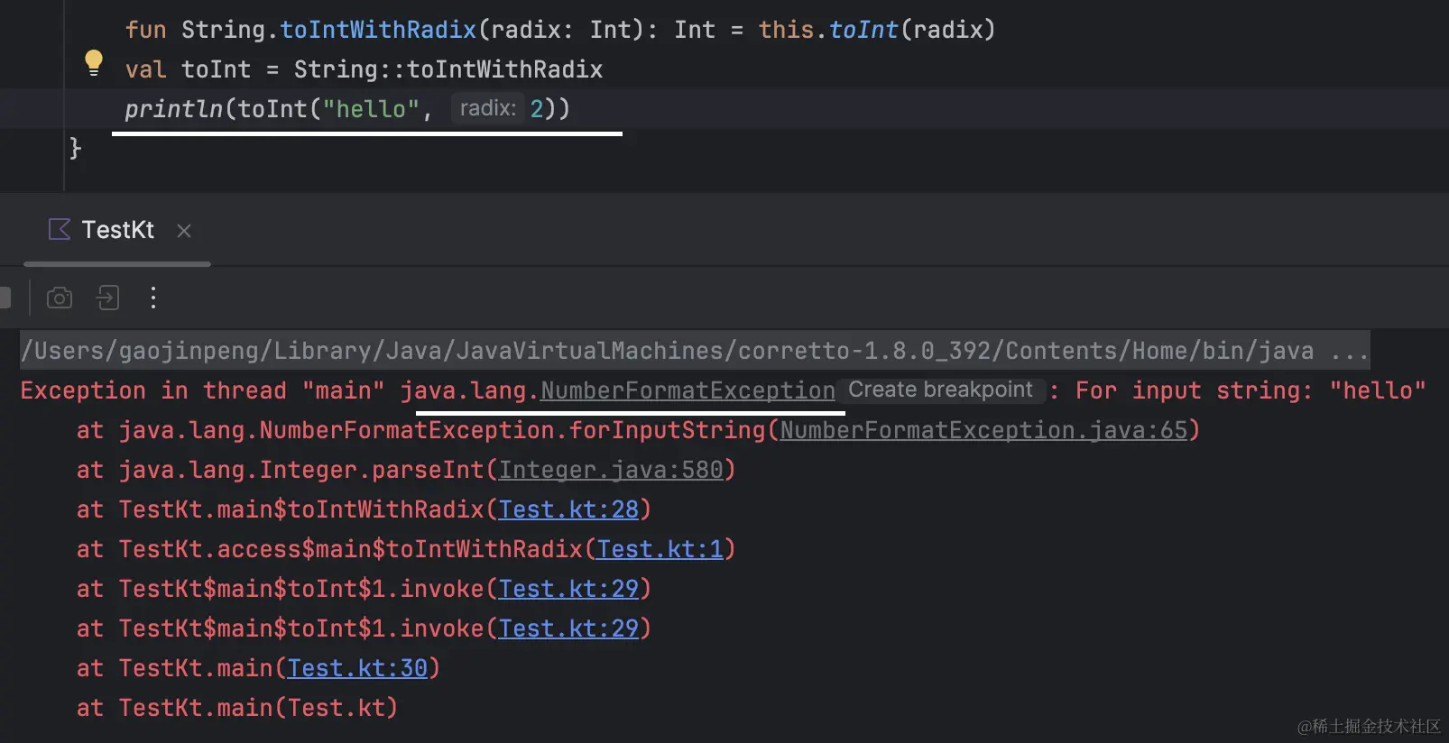Open the Test.kt:1 stack trace link

click(660, 549)
